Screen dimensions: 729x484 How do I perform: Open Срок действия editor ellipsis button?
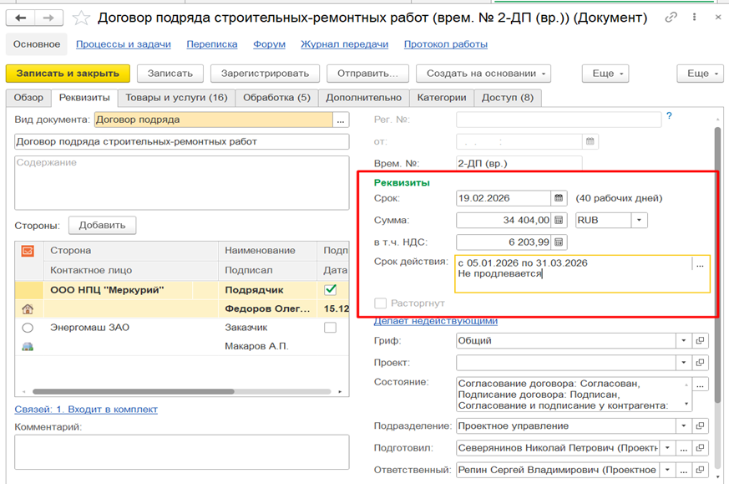(700, 264)
